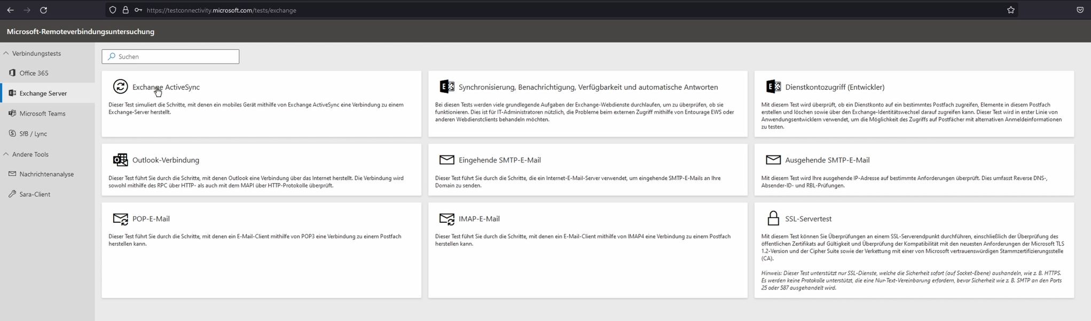The image size is (1091, 321).
Task: Click the POP-E-Mail envelope sync icon
Action: point(120,218)
